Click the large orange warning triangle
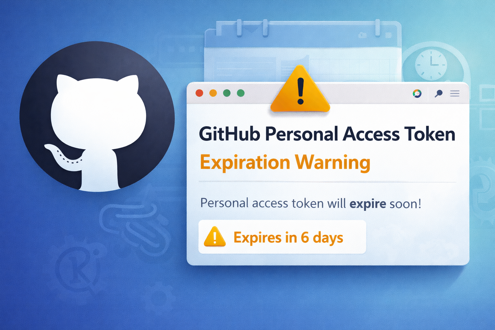Screen dimensions: 495x330 click(300, 89)
